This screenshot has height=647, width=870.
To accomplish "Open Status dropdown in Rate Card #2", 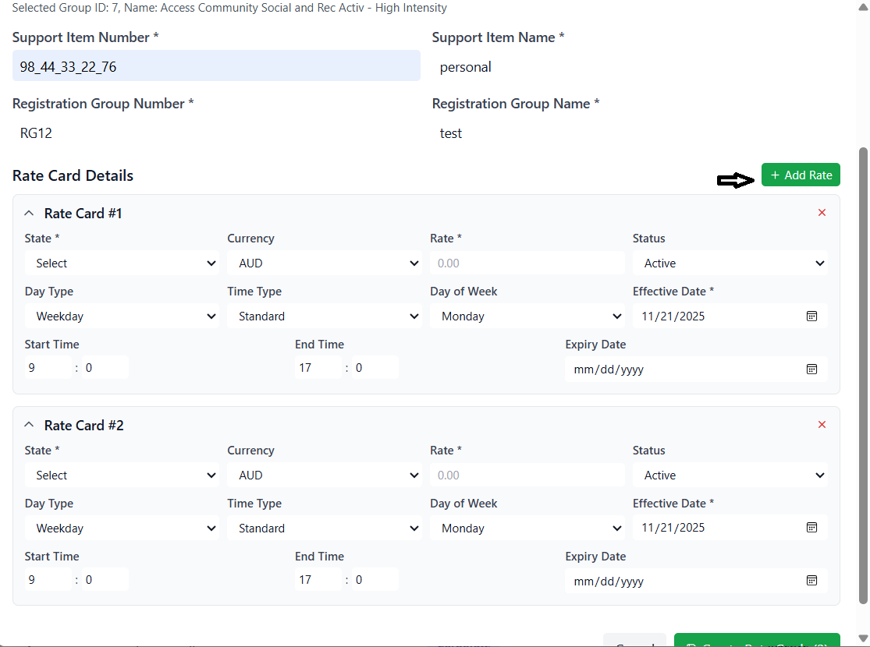I will (x=730, y=476).
